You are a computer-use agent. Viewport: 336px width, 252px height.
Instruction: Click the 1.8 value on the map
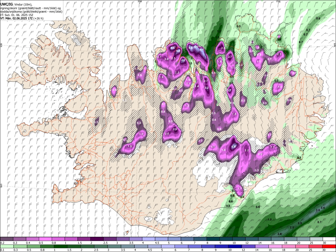234,114
